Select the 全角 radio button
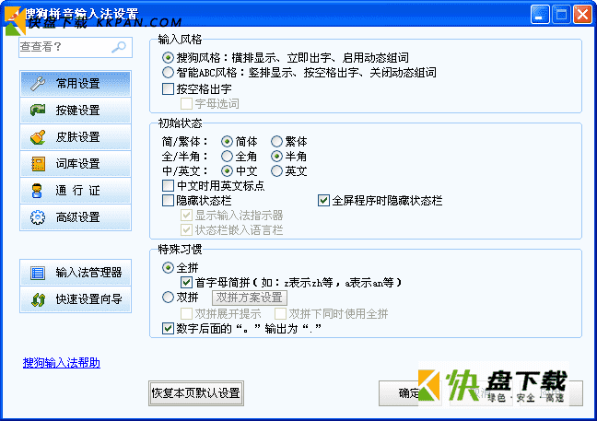 [x=227, y=156]
